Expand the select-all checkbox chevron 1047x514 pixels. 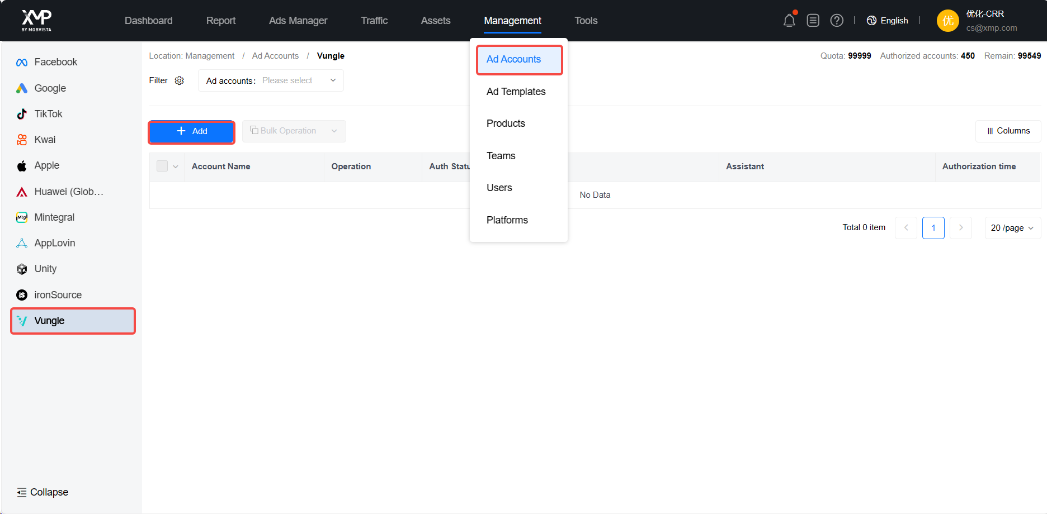pos(176,166)
